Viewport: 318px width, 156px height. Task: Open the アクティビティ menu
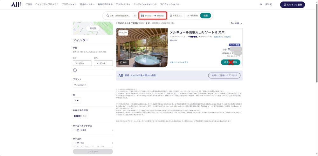click(123, 4)
